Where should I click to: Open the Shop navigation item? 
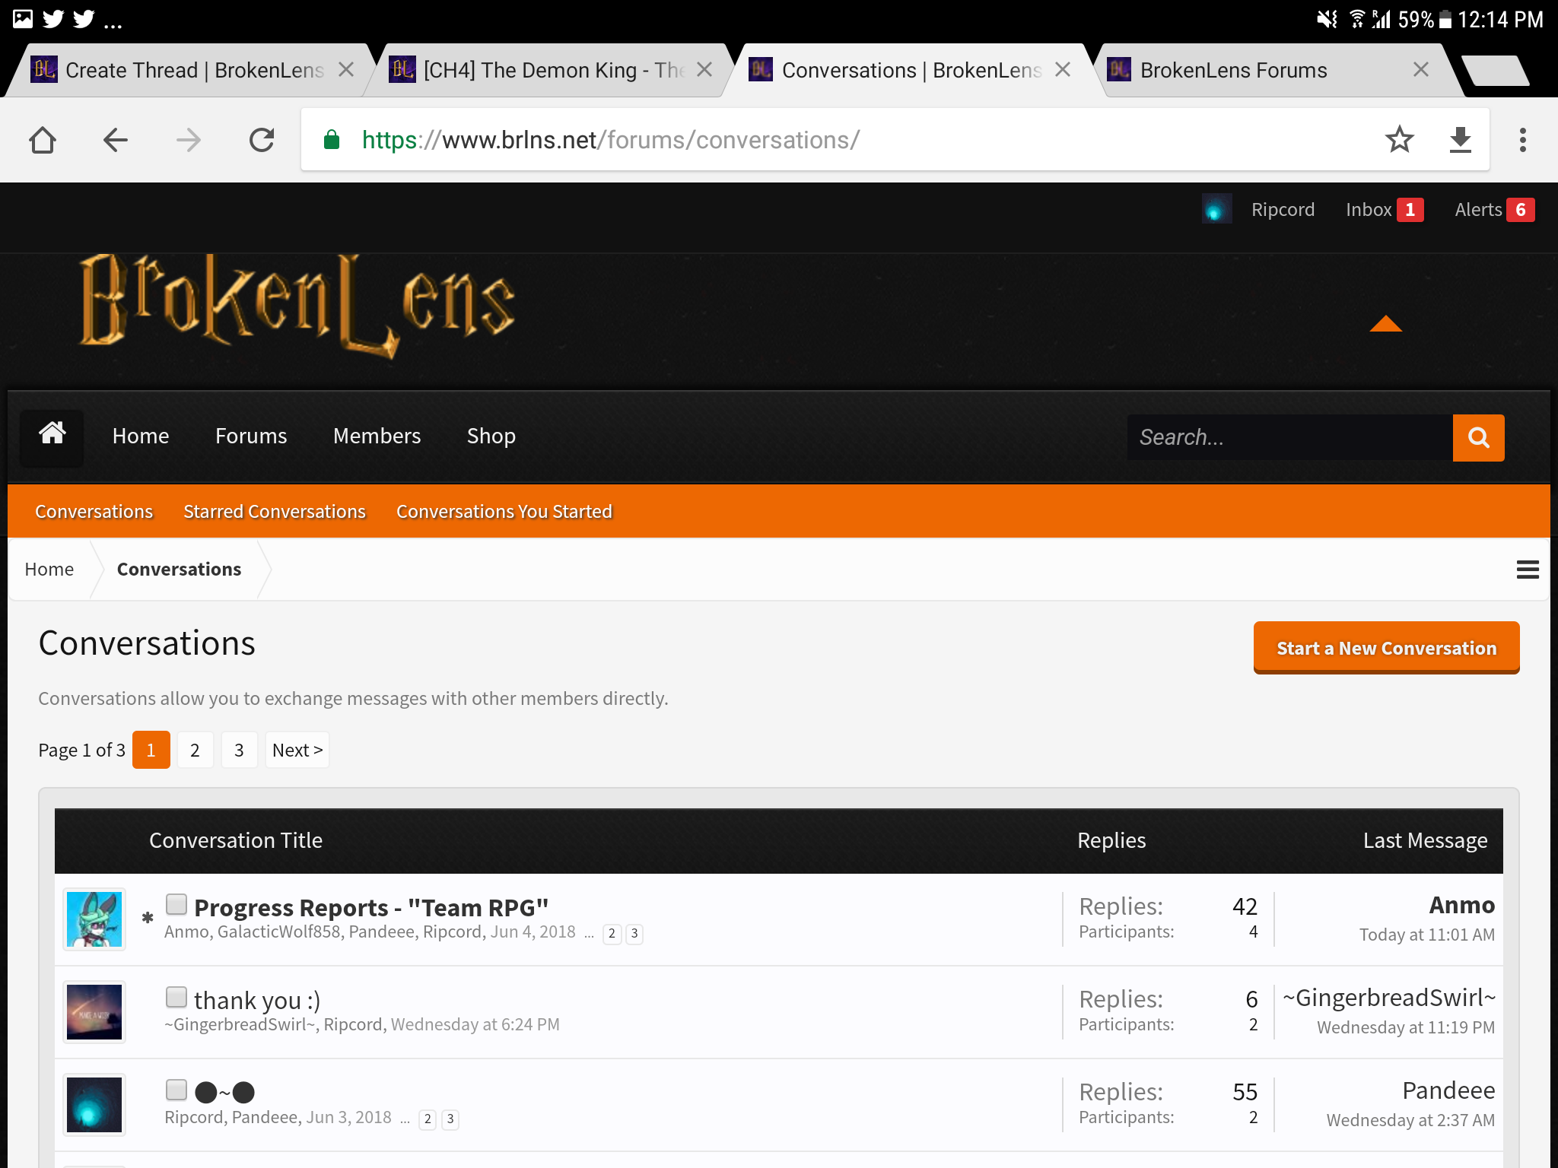click(x=491, y=436)
